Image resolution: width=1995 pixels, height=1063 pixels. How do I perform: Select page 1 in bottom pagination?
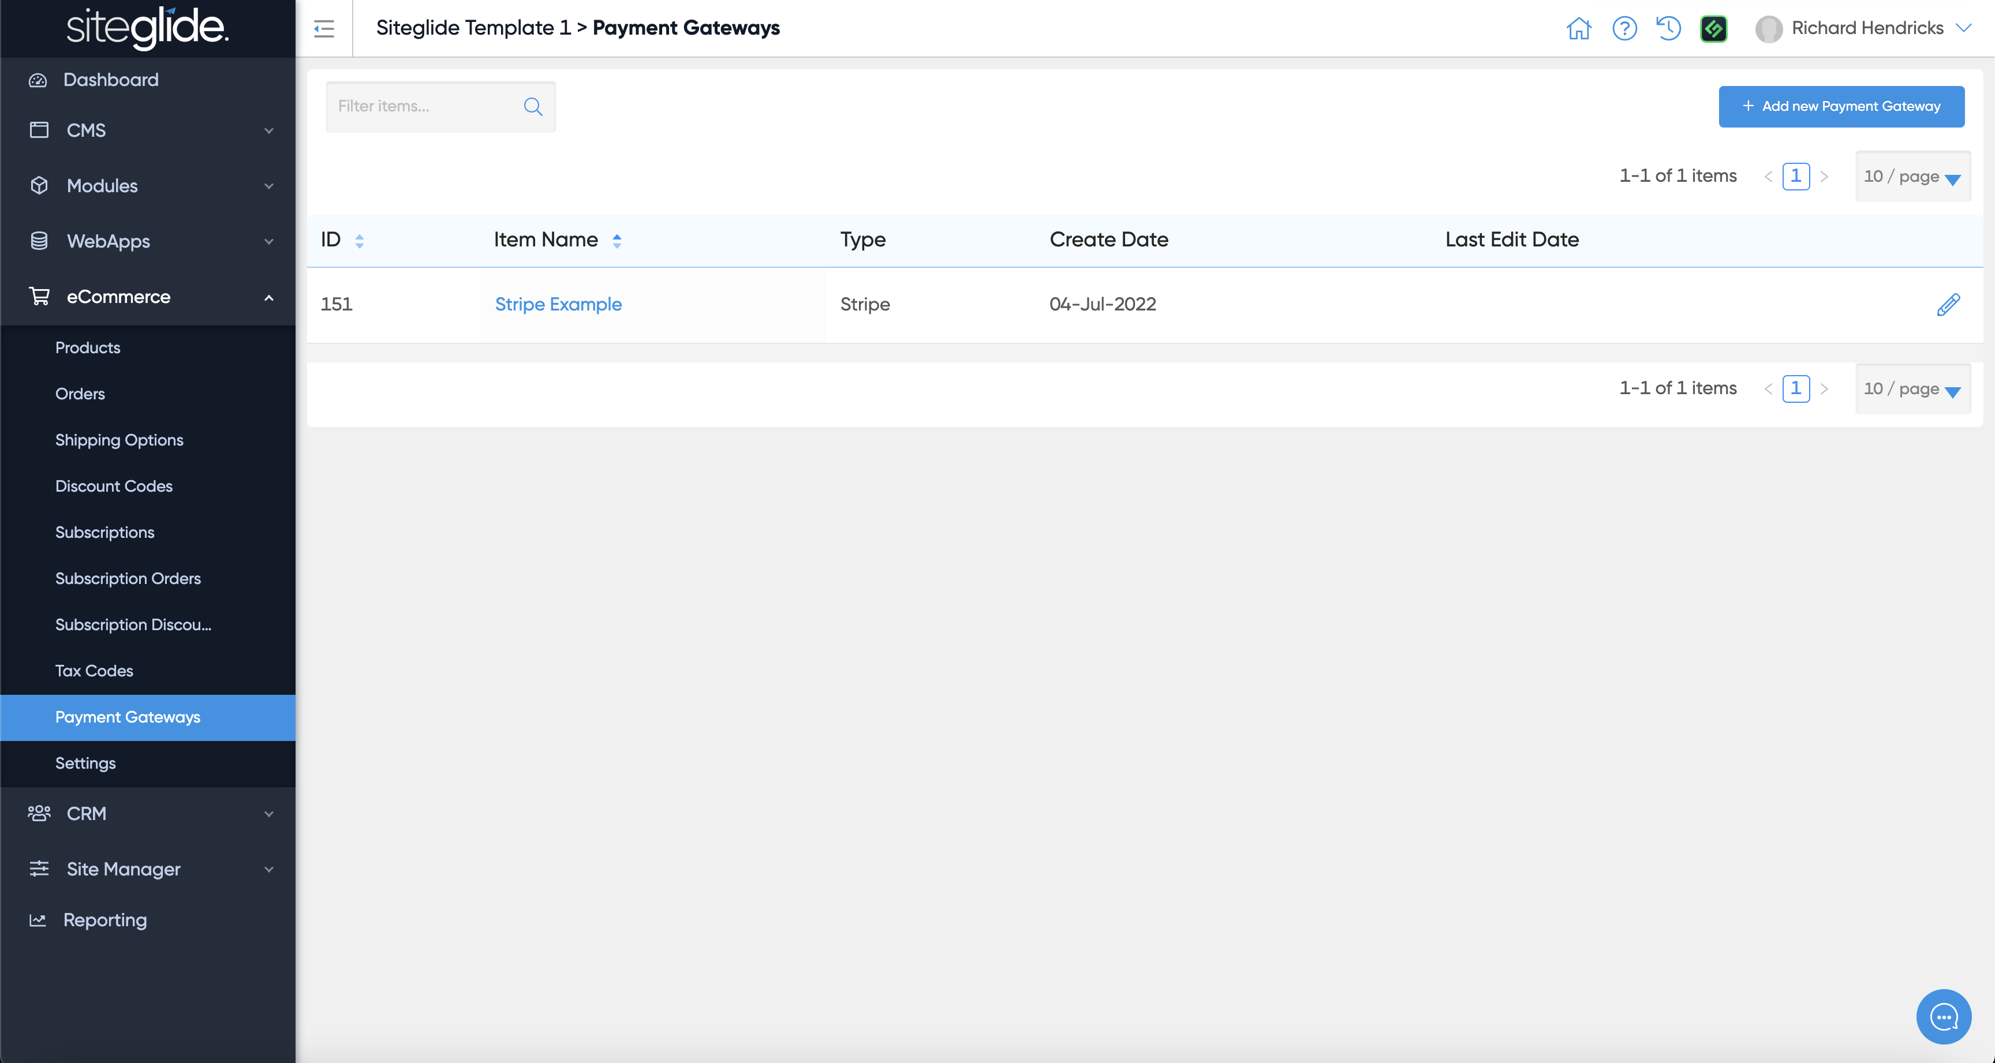1795,388
